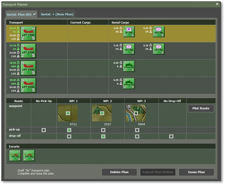Check the No Drop-Off checkbox
Viewport: 225px width, 185px height.
tap(171, 136)
